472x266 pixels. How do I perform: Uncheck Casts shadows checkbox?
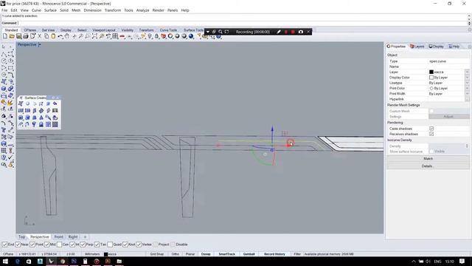point(431,129)
